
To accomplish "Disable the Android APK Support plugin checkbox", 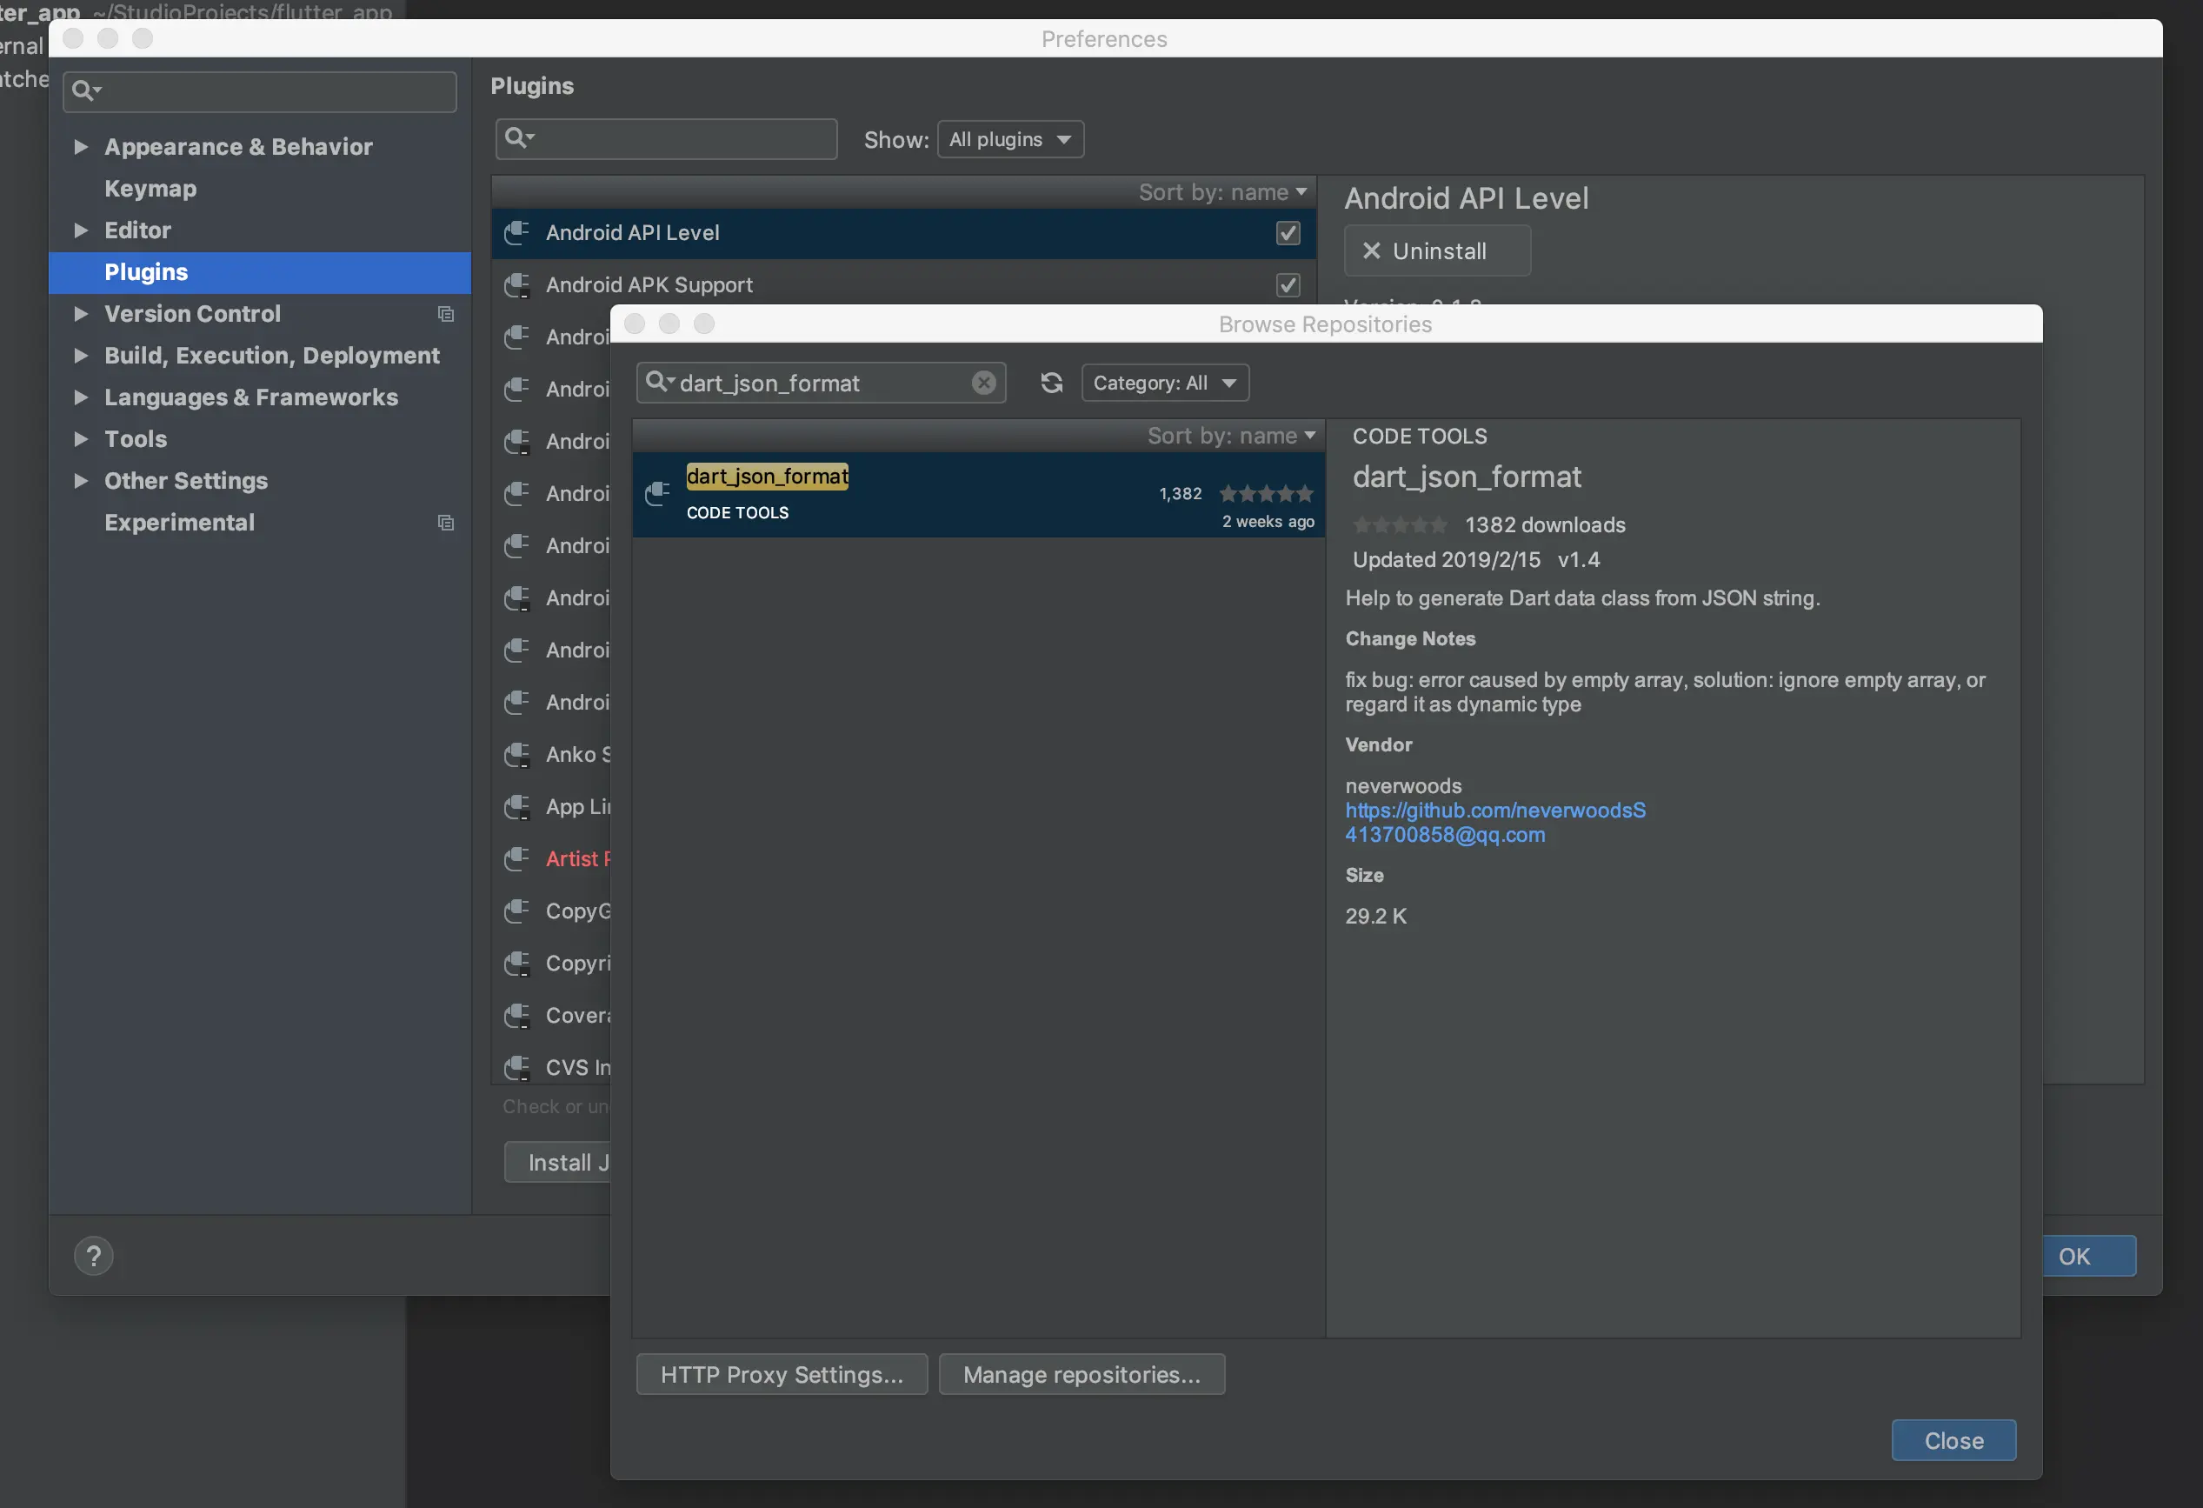I will [x=1288, y=285].
